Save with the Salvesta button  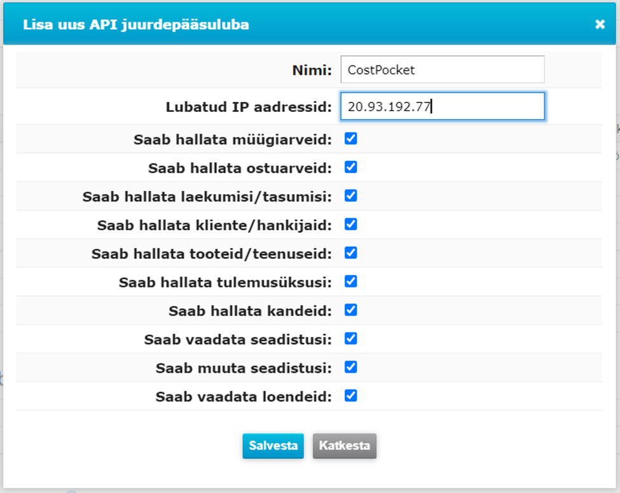pos(273,446)
